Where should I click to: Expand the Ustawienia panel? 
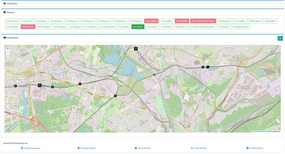coord(281,4)
